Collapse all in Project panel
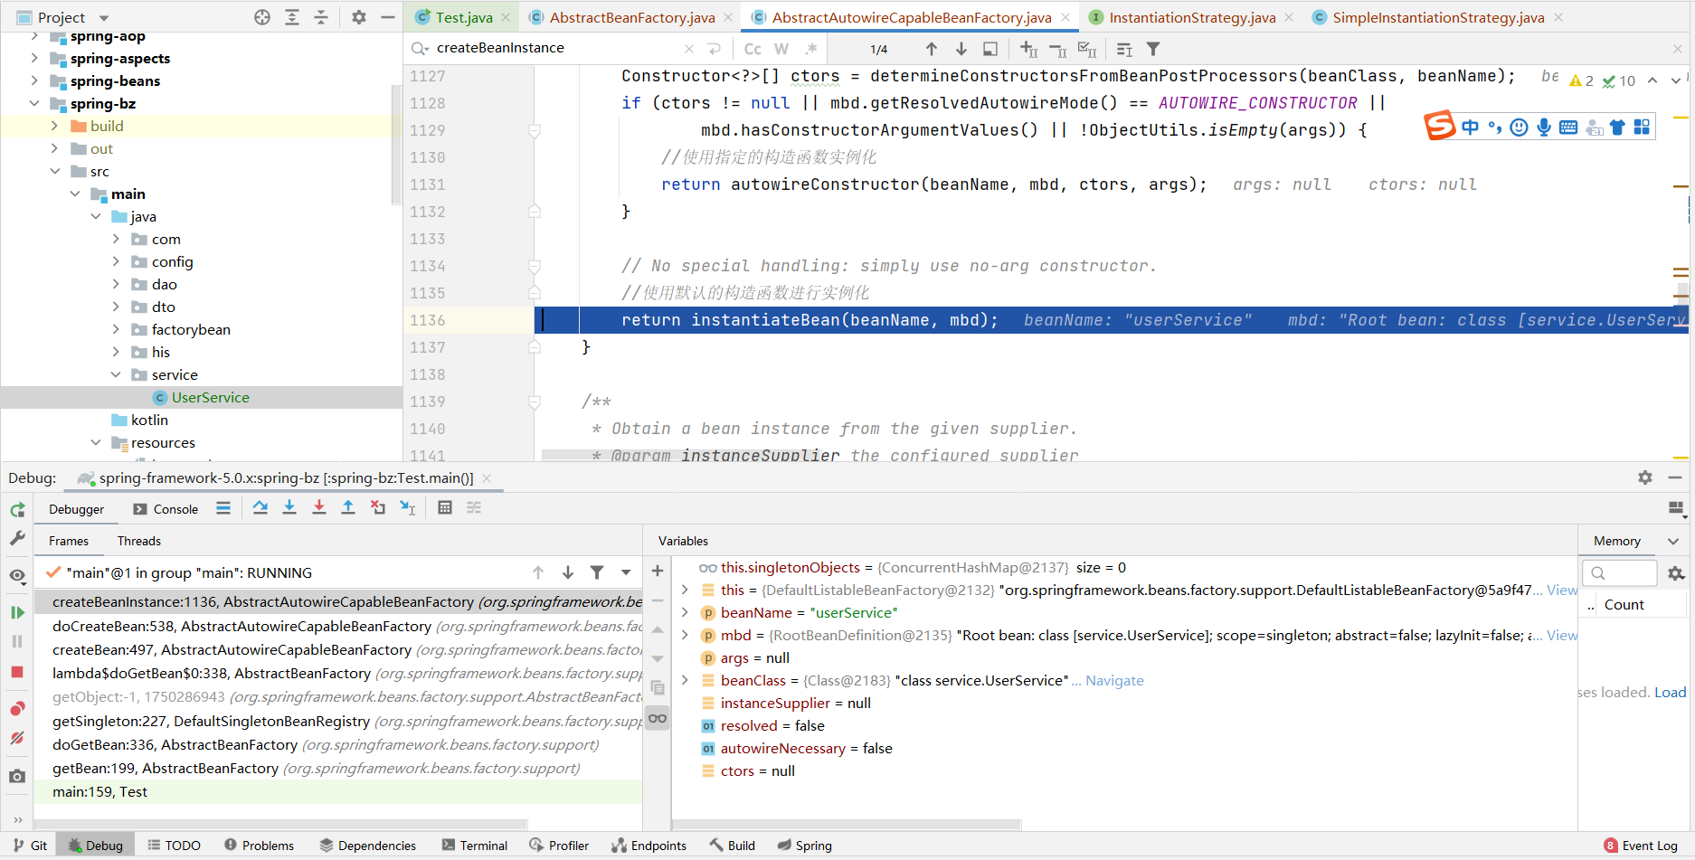 [321, 17]
